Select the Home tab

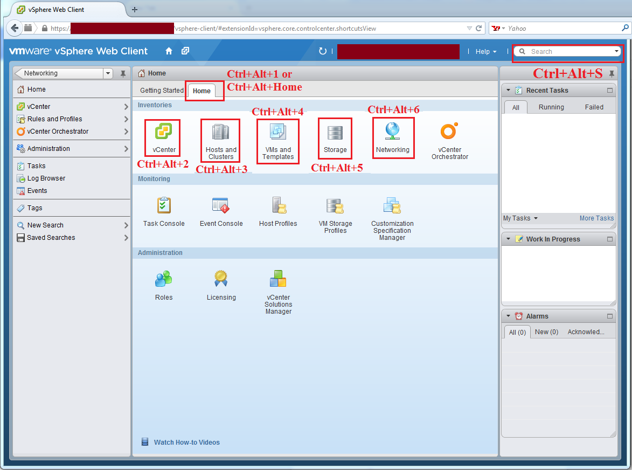(x=202, y=91)
